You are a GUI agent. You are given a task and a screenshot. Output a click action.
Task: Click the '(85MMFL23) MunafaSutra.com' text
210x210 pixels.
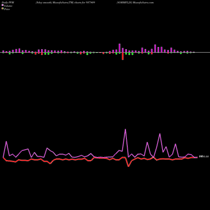click(x=135, y=3)
